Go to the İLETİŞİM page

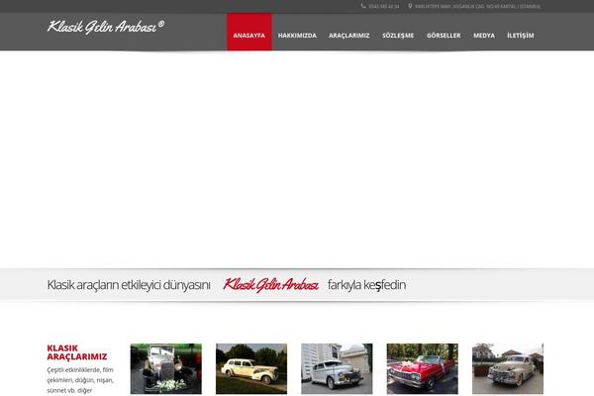[521, 36]
